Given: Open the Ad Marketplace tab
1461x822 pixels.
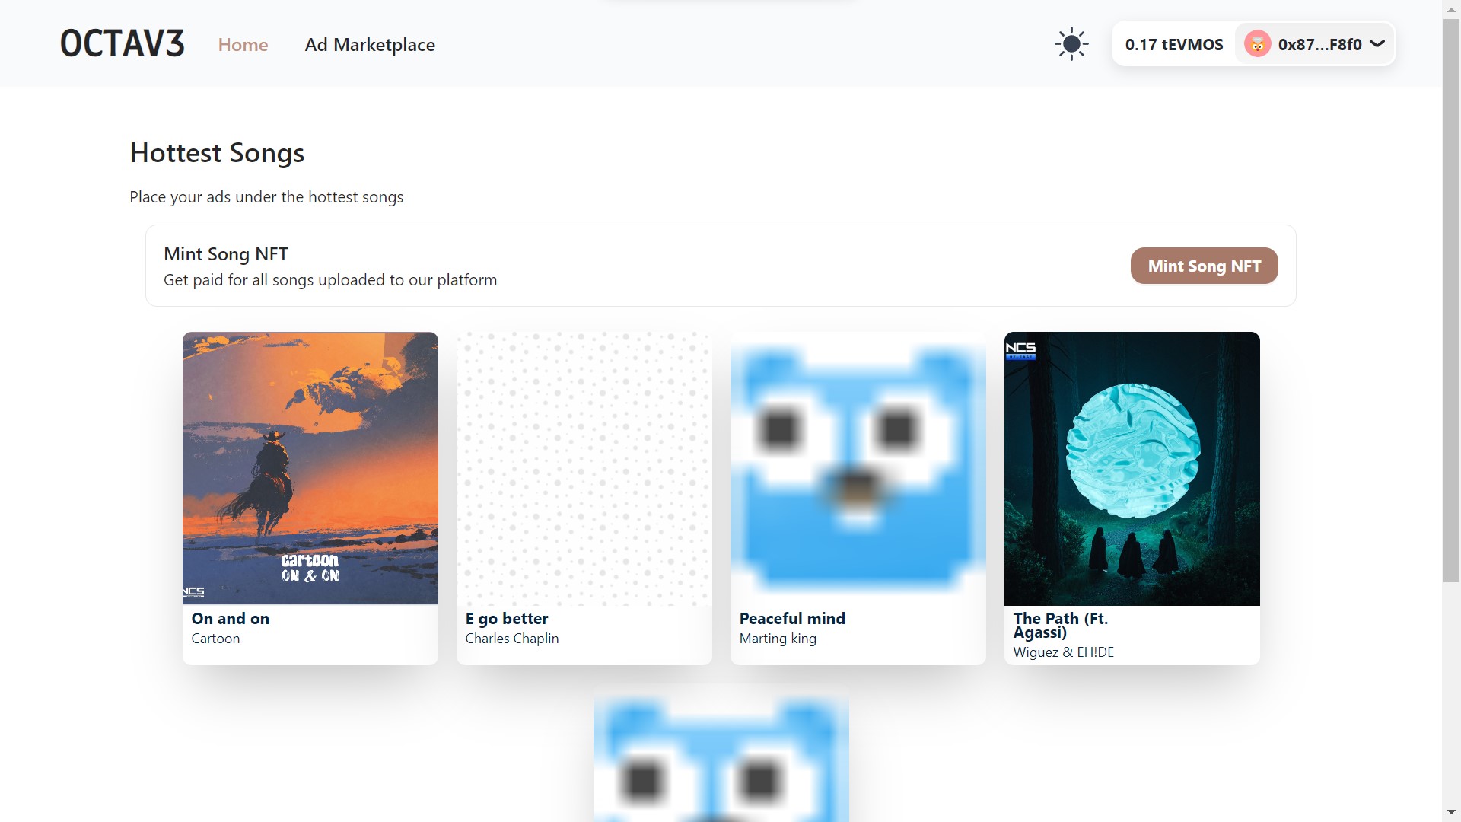Looking at the screenshot, I should click(x=370, y=45).
